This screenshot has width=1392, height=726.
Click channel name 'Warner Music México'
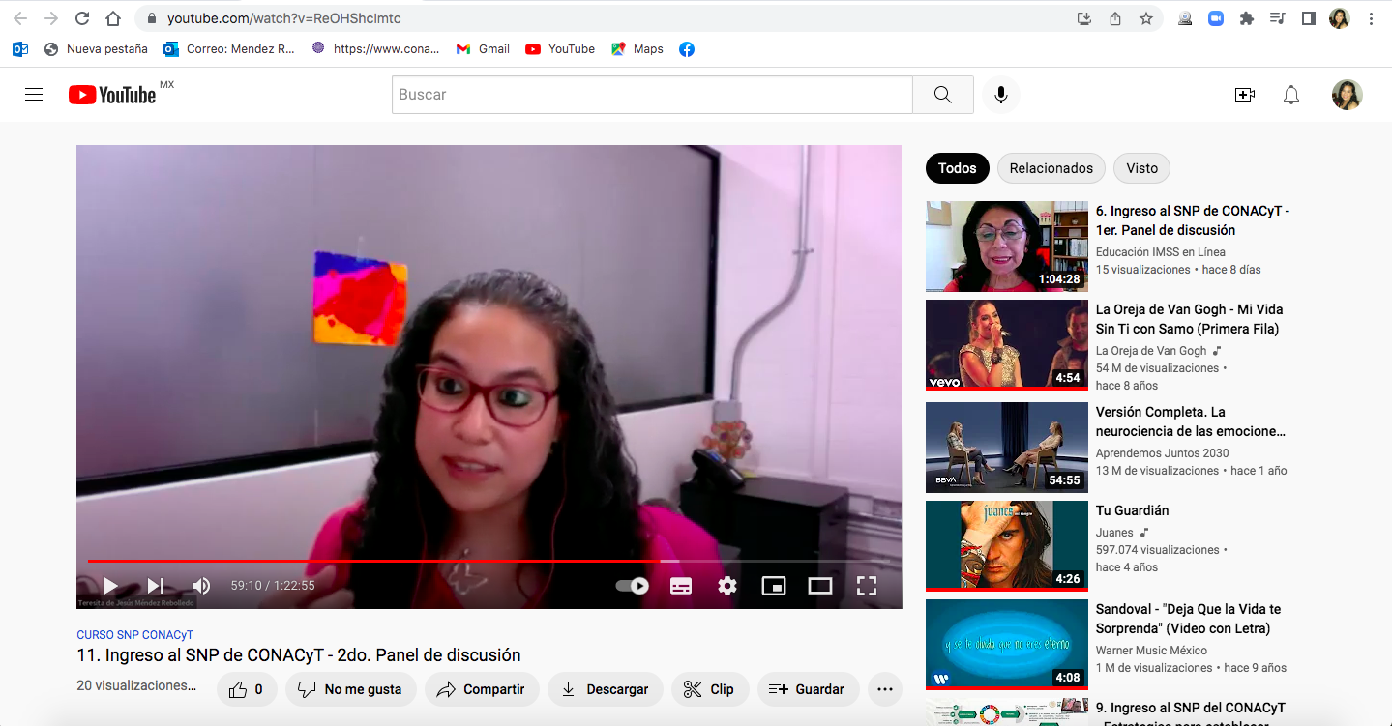(x=1152, y=651)
